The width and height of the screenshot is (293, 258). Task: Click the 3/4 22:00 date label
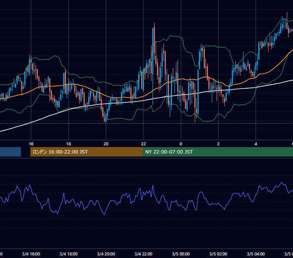[143, 254]
